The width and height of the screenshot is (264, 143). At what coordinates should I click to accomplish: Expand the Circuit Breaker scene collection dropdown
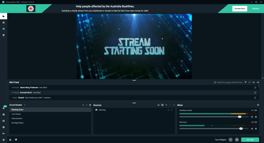[x=25, y=105]
